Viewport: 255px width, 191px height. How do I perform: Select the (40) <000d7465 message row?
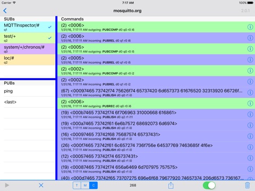point(156,178)
